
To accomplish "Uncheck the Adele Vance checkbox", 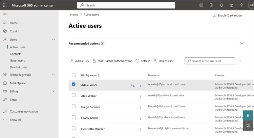I will coord(73,84).
